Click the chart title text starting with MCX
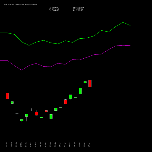Screen dimensions: 152x152 point(20,5)
